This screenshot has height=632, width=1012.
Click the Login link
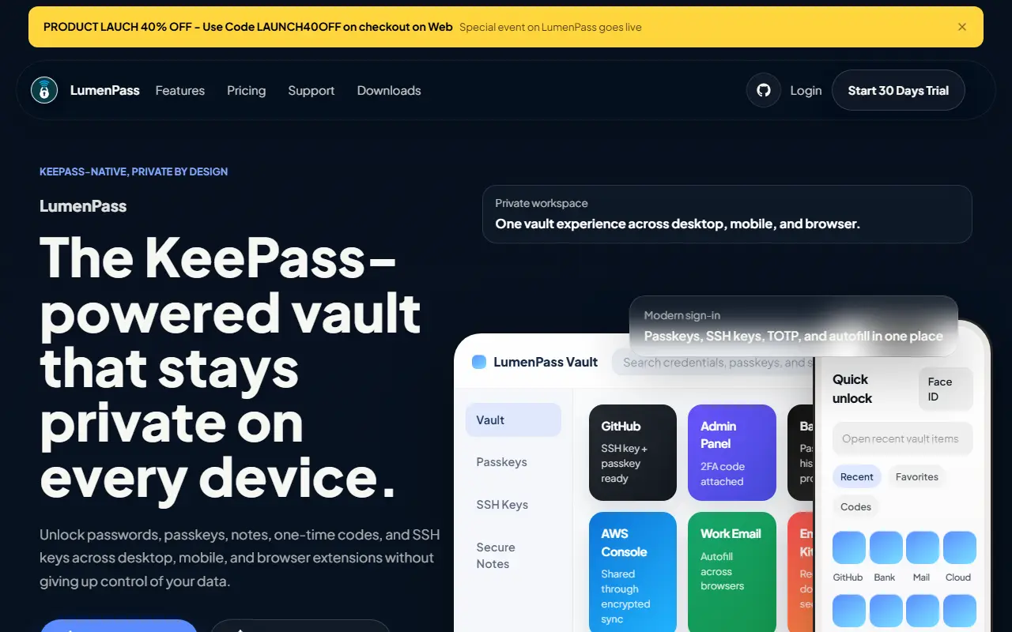tap(806, 90)
